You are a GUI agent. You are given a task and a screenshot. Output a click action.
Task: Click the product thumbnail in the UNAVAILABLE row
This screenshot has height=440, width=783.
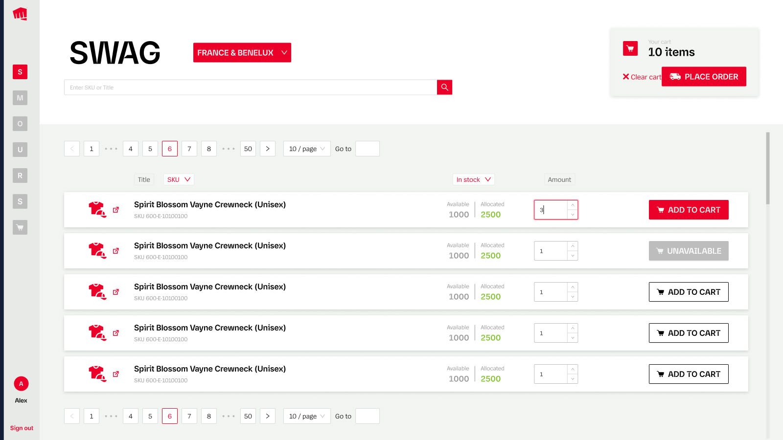tap(97, 251)
